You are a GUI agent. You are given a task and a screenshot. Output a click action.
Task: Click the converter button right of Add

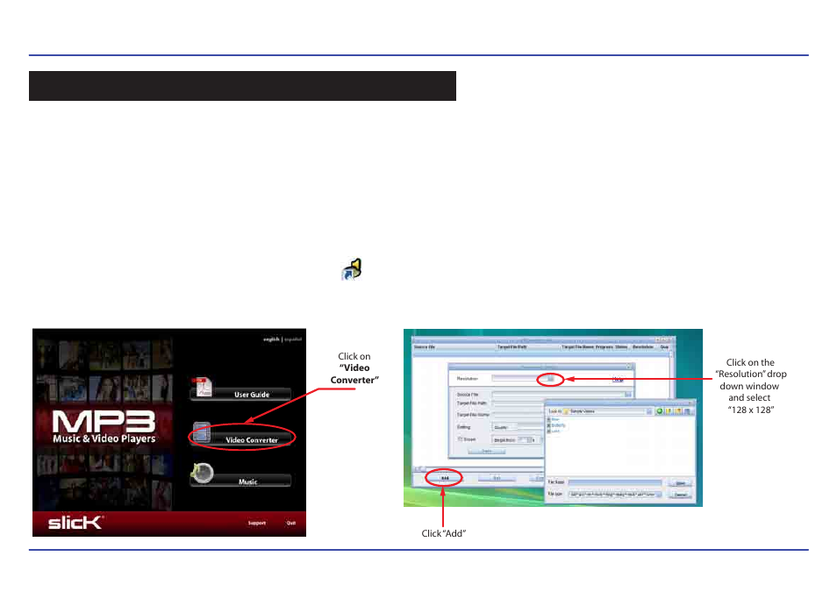[497, 478]
